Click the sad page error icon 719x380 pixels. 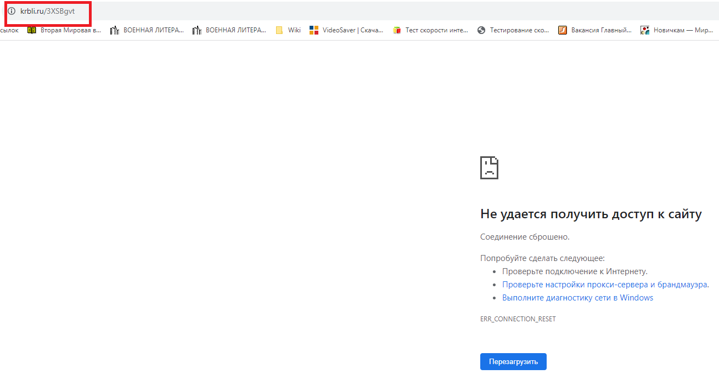point(489,168)
